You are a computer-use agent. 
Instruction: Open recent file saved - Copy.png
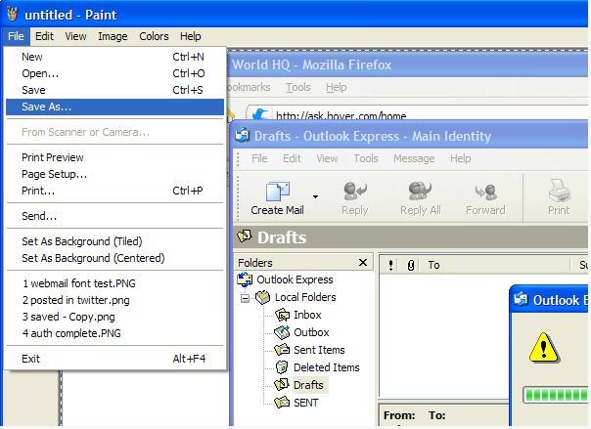pos(114,317)
